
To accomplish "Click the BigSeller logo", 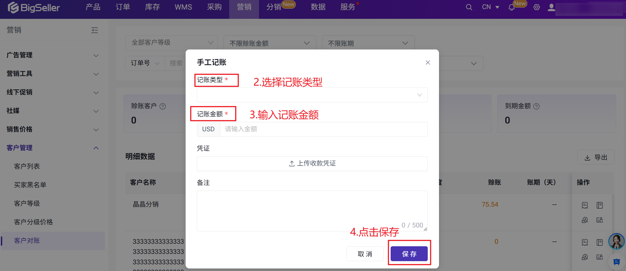I will (34, 7).
